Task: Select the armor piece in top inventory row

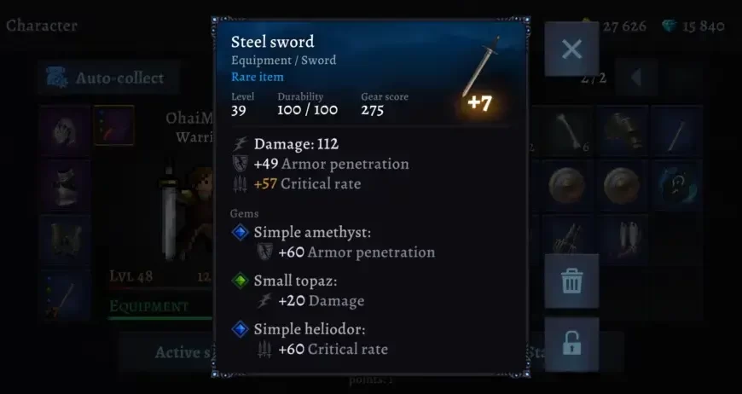Action: point(623,131)
